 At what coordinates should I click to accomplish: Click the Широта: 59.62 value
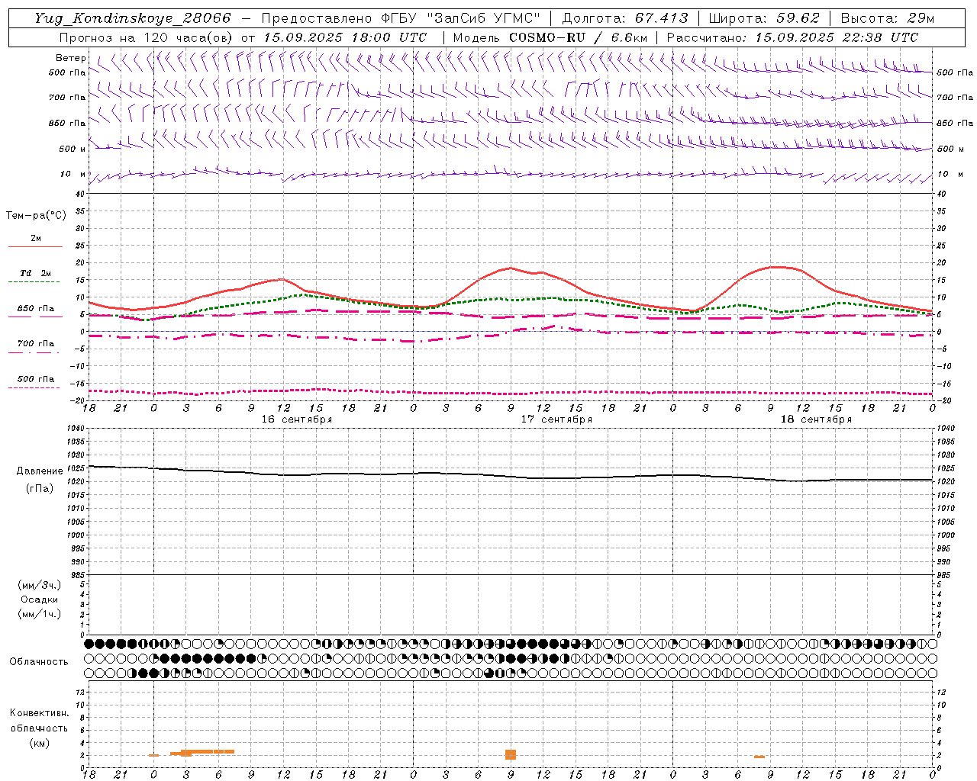point(764,18)
